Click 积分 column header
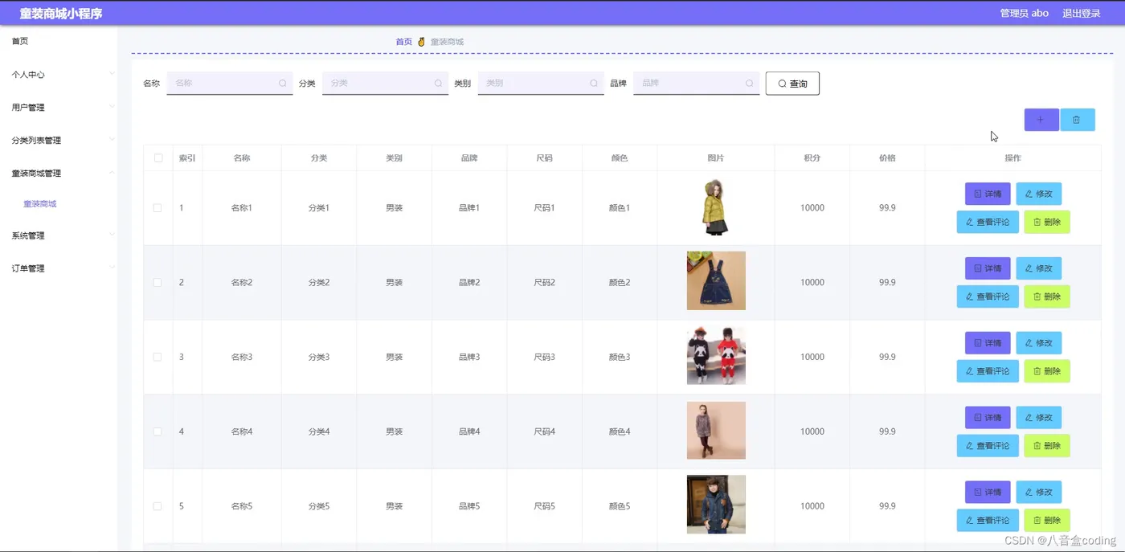The image size is (1125, 552). [x=812, y=158]
